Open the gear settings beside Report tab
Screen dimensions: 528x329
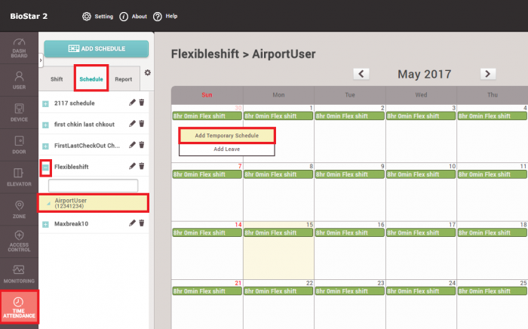point(147,73)
